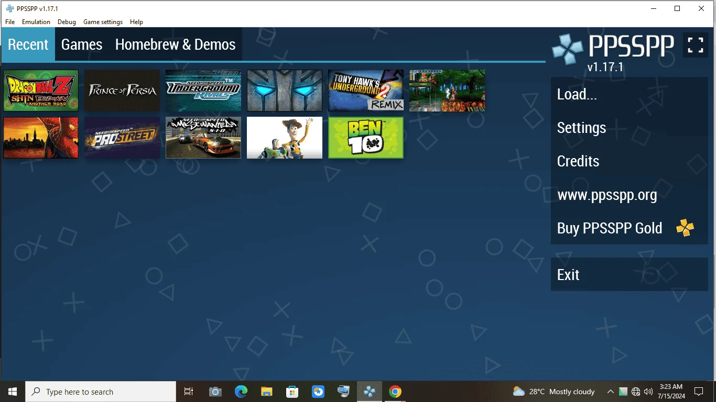Toggle fullscreen mode with the corner-brackets icon
The height and width of the screenshot is (402, 716).
coord(696,45)
